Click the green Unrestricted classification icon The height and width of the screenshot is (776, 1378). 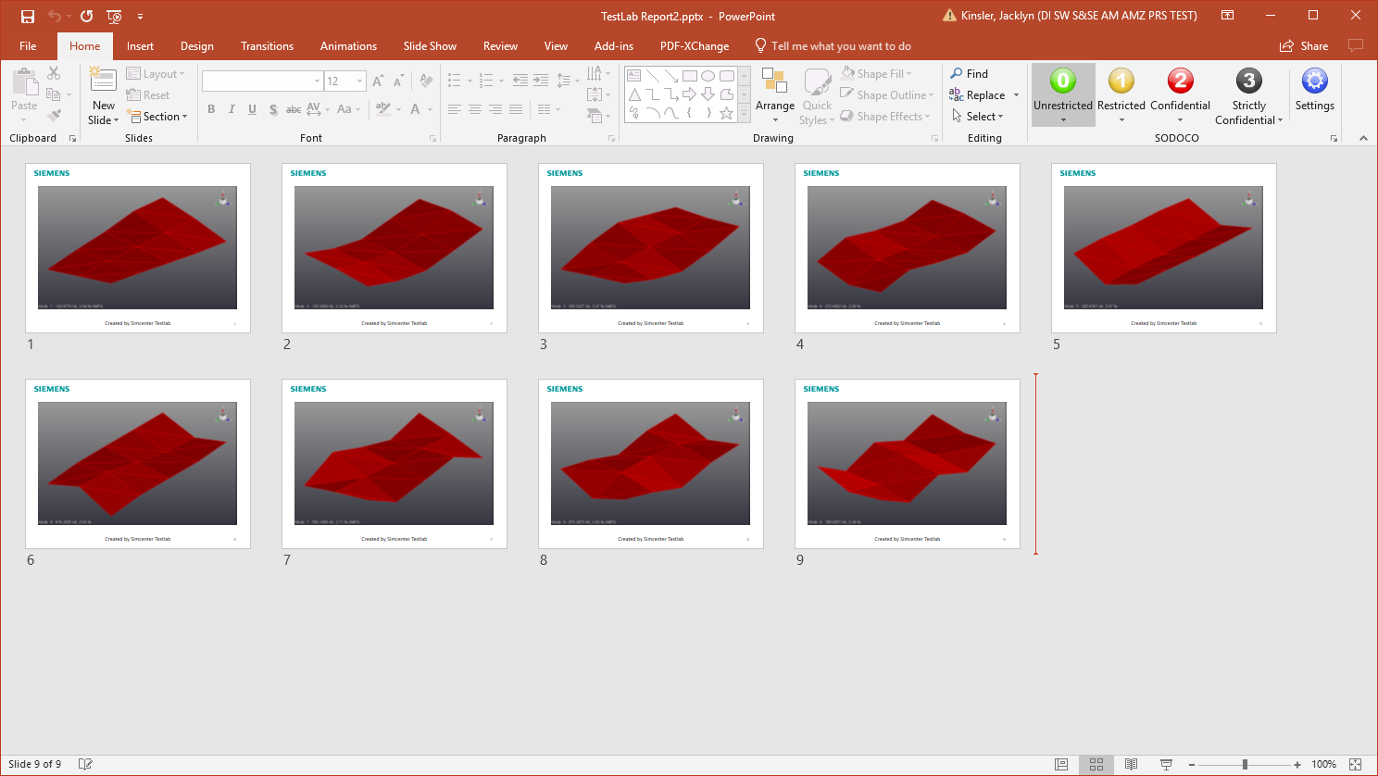(1062, 81)
